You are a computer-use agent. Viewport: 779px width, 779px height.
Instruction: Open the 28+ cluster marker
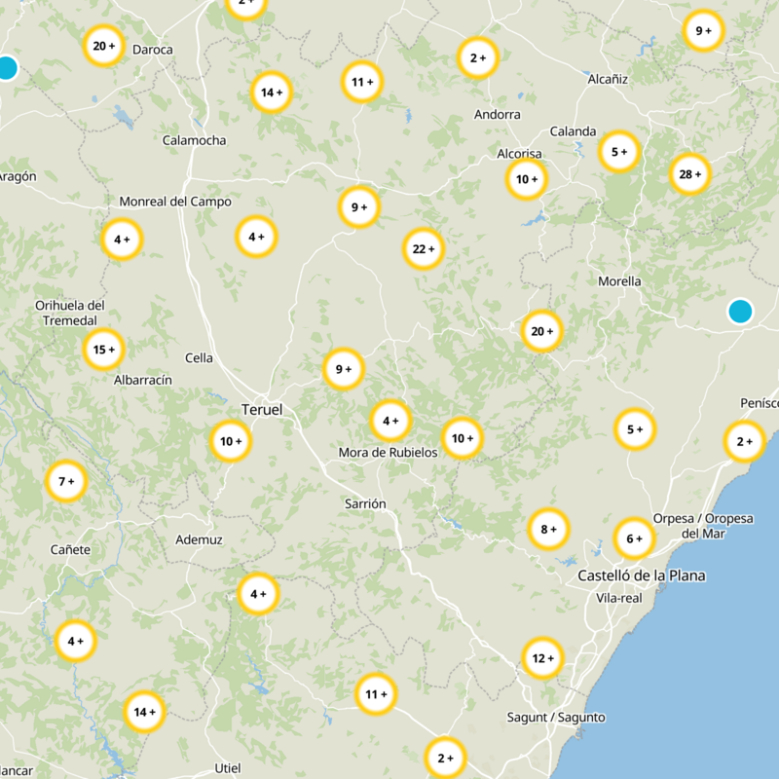[690, 174]
